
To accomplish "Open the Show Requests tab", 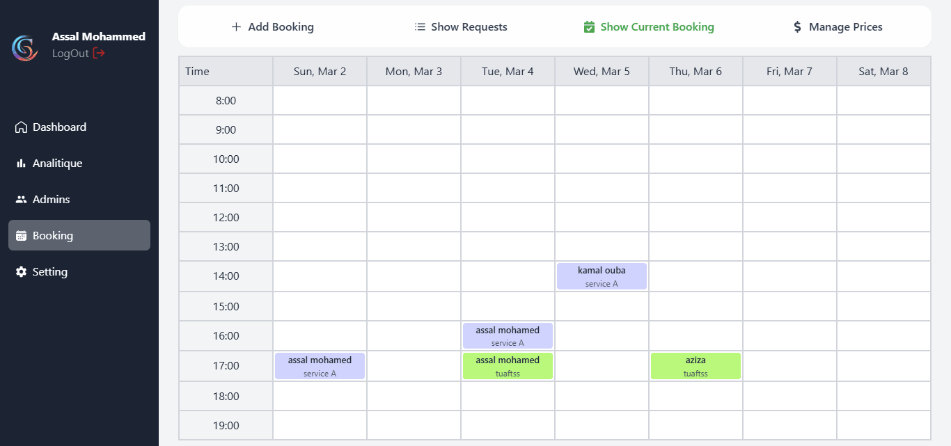I will pos(461,27).
